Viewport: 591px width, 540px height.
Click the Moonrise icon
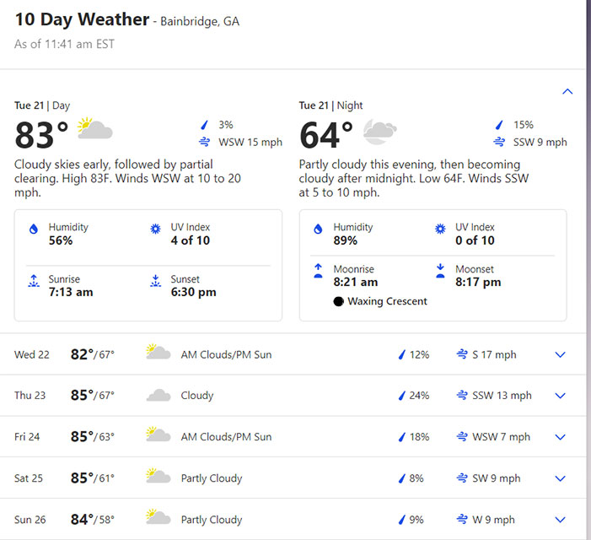(x=319, y=271)
